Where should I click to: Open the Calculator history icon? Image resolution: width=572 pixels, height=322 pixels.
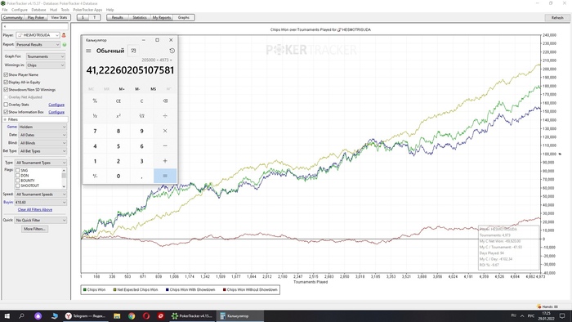[172, 51]
